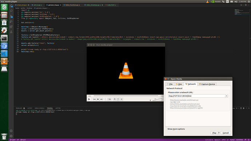Screen dimensions: 251x141
Task: Switch to index.html editor tab
Action: click(x=111, y=5)
